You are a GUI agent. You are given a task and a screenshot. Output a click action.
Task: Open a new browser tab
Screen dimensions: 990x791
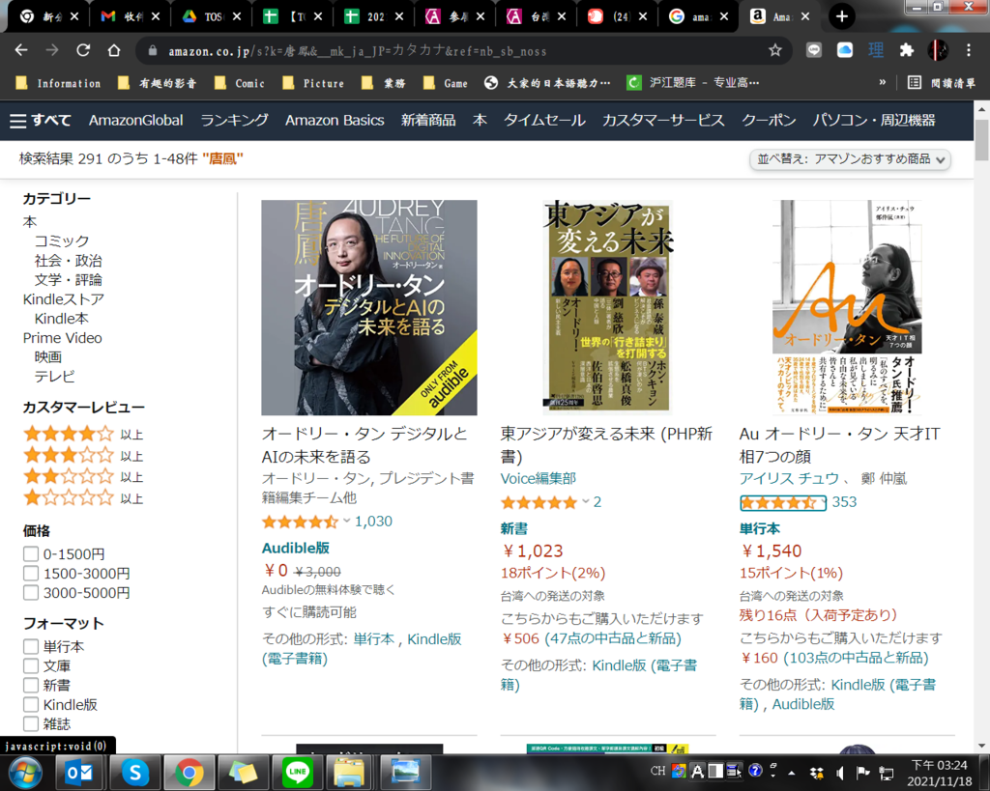pos(842,16)
